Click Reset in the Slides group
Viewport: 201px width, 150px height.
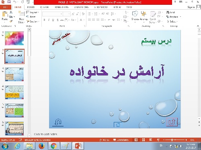(x=31, y=17)
